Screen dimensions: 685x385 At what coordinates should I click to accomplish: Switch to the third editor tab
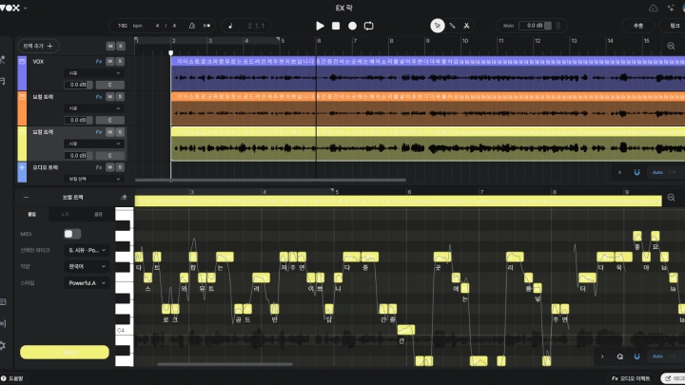[x=98, y=214]
